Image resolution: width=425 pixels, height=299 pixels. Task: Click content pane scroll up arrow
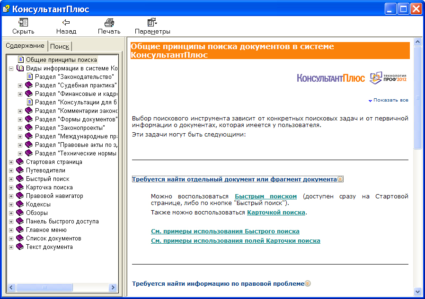[418, 42]
